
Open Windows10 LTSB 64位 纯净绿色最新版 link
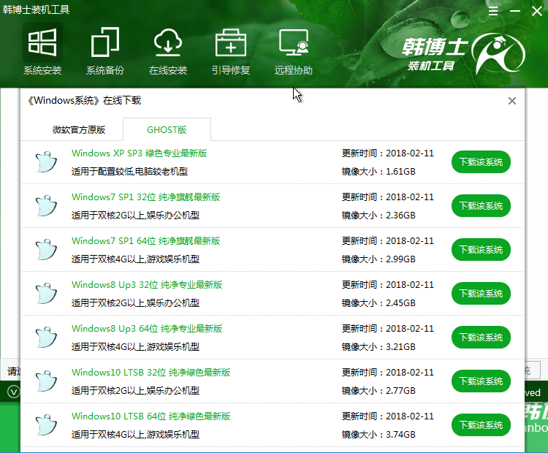[x=151, y=416]
